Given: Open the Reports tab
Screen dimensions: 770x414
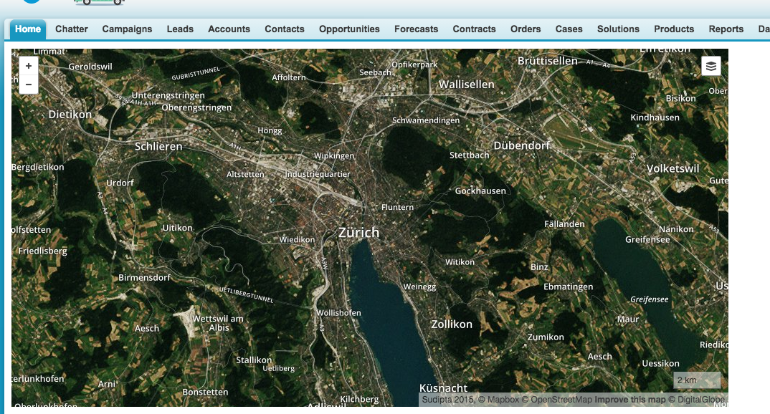Looking at the screenshot, I should pos(726,29).
